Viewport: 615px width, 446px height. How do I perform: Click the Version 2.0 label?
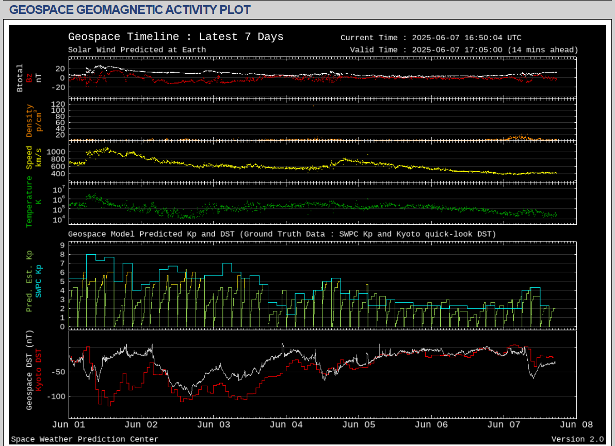pos(577,439)
